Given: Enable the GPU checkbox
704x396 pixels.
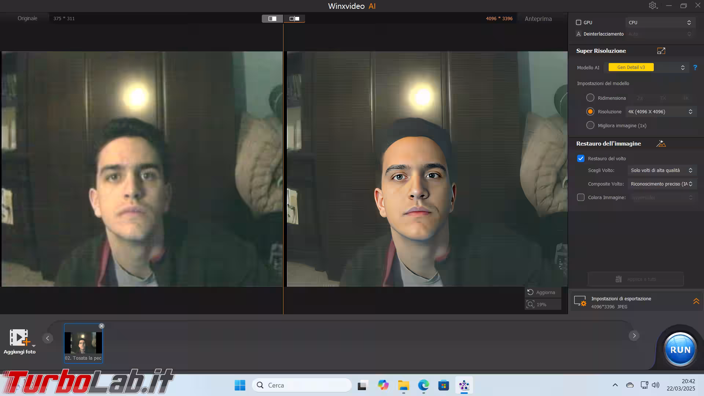Looking at the screenshot, I should 579,22.
